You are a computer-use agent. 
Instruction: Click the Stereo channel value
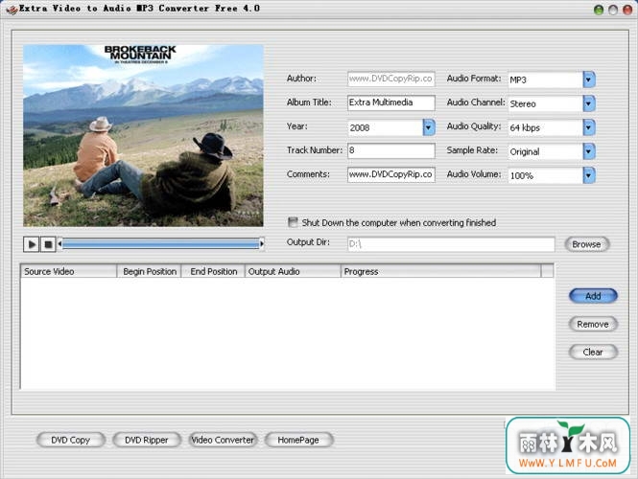523,103
